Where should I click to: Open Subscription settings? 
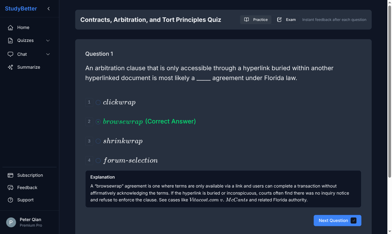coord(30,175)
